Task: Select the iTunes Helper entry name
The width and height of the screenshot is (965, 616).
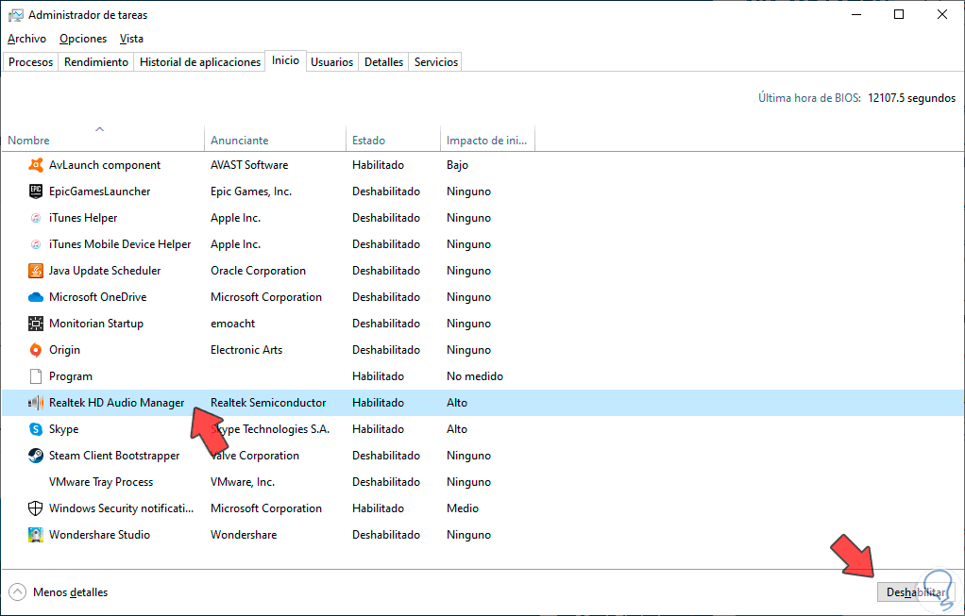Action: (x=83, y=218)
